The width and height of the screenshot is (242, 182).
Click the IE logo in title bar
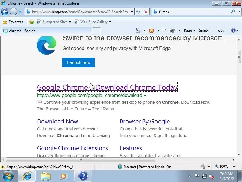coord(3,3)
